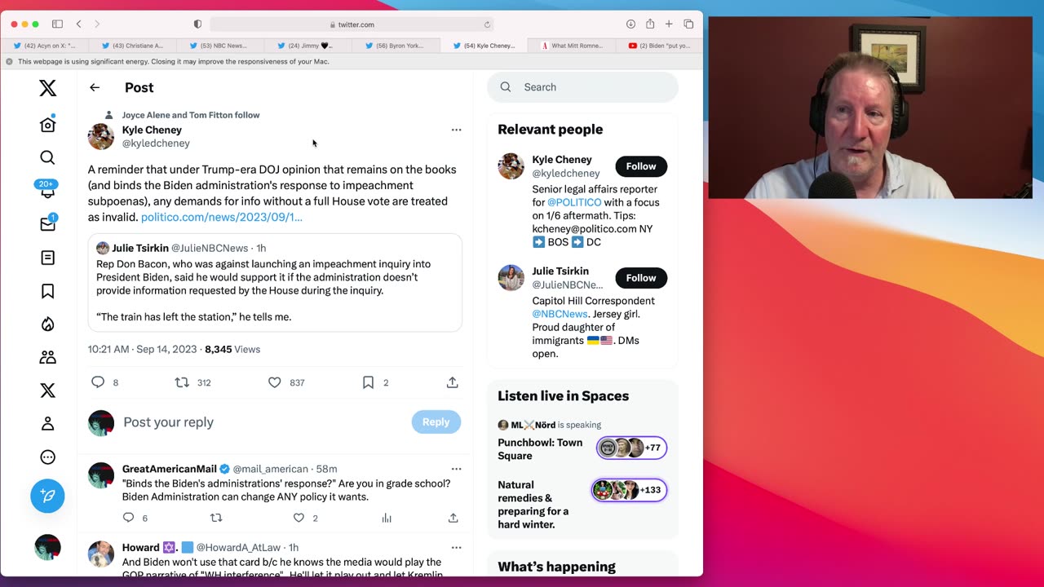Go to Home timeline icon
1044x587 pixels.
[47, 124]
